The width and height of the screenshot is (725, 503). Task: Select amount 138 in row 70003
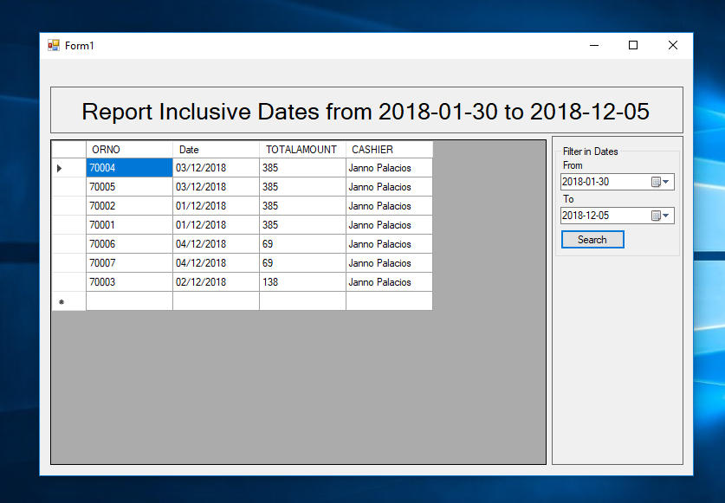pyautogui.click(x=302, y=281)
